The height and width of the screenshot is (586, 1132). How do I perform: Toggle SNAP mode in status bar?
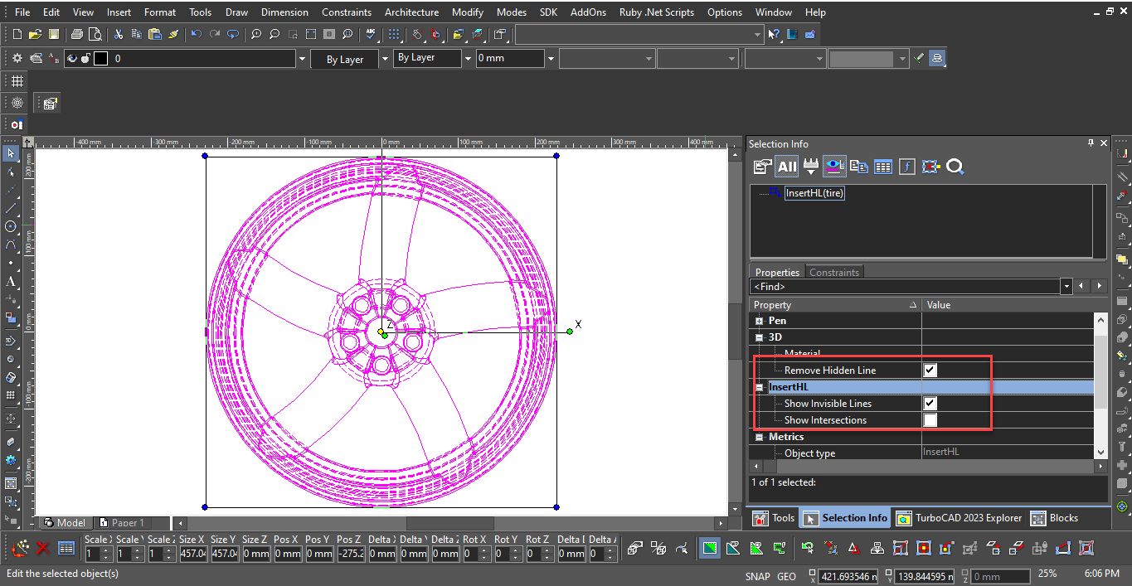[757, 576]
